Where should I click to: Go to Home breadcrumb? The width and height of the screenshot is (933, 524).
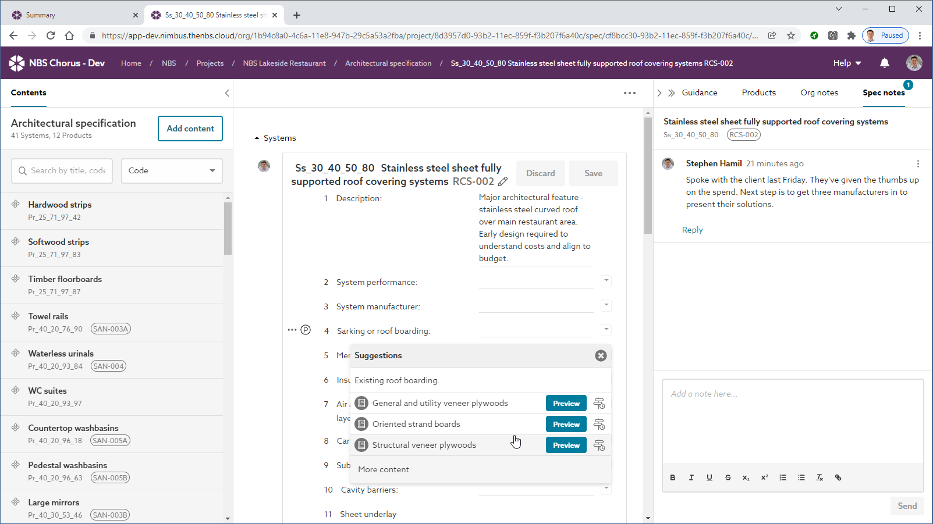click(x=131, y=63)
